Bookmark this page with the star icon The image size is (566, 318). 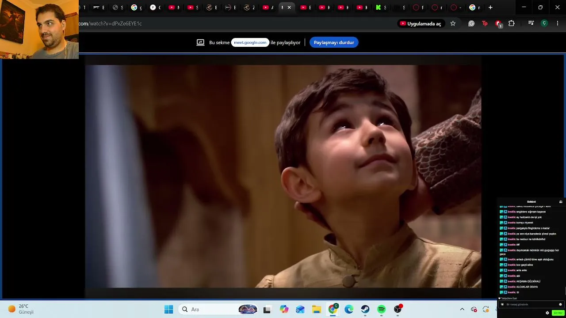(x=453, y=23)
